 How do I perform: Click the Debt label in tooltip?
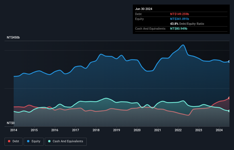(x=138, y=14)
